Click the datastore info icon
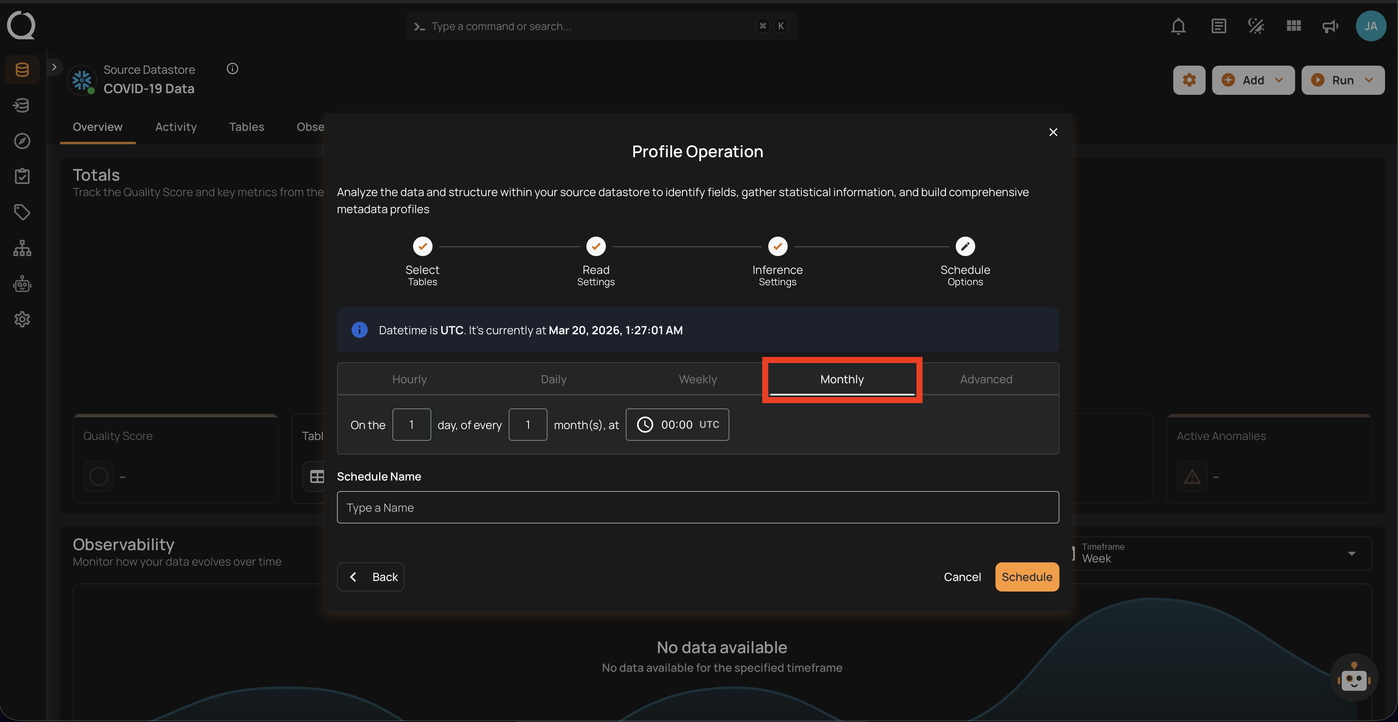 click(232, 68)
